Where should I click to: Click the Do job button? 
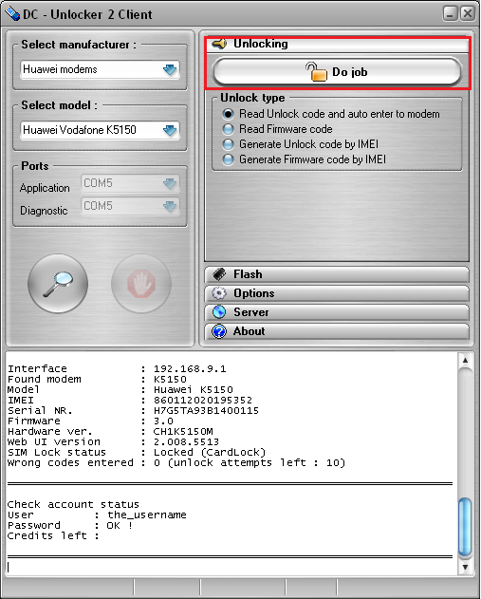coord(337,72)
